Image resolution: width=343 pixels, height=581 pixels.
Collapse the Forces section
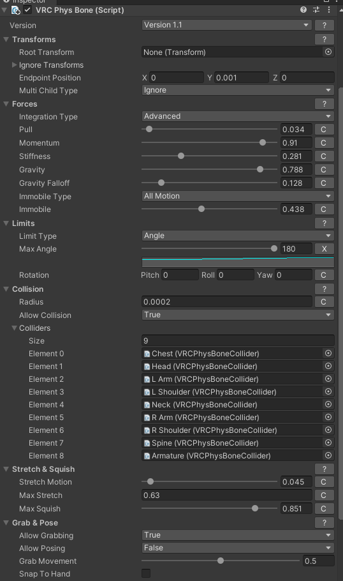pos(6,103)
